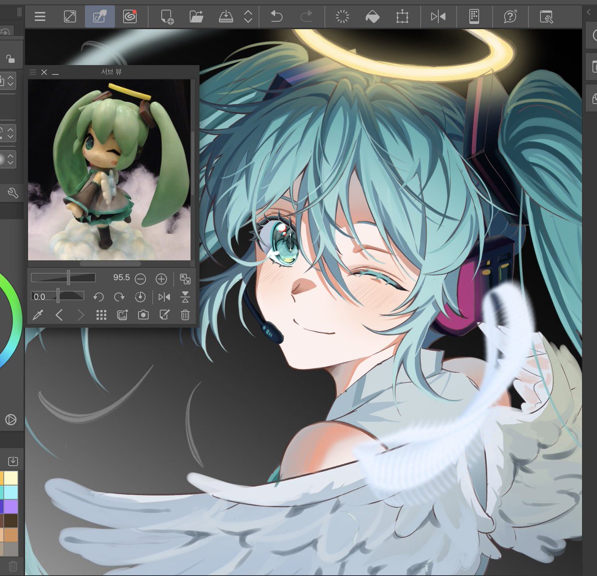
Task: Close the Sub View panel
Action: click(x=44, y=72)
